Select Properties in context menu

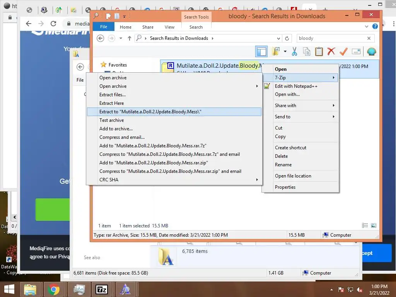click(300, 187)
